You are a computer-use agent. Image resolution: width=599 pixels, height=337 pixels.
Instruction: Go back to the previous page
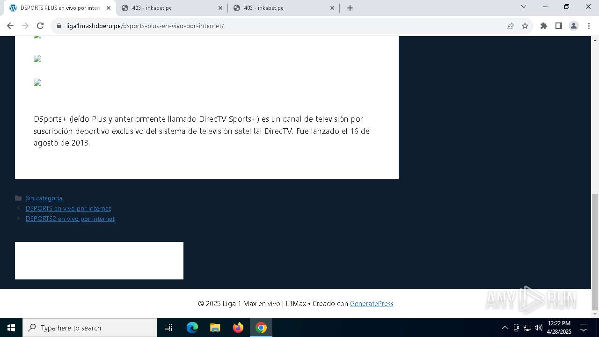point(10,26)
